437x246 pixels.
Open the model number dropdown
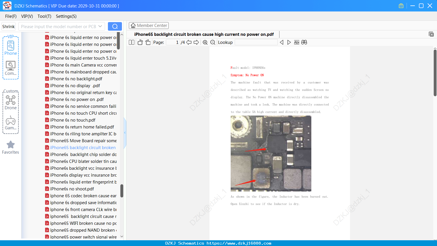click(100, 26)
